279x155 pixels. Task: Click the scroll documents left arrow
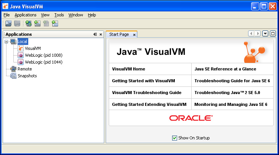click(251, 34)
